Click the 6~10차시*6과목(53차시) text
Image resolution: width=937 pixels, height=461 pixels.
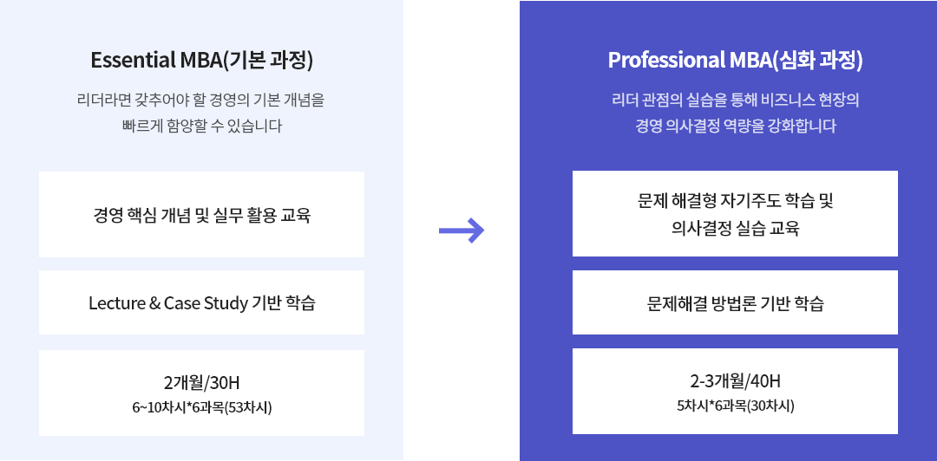tap(202, 408)
